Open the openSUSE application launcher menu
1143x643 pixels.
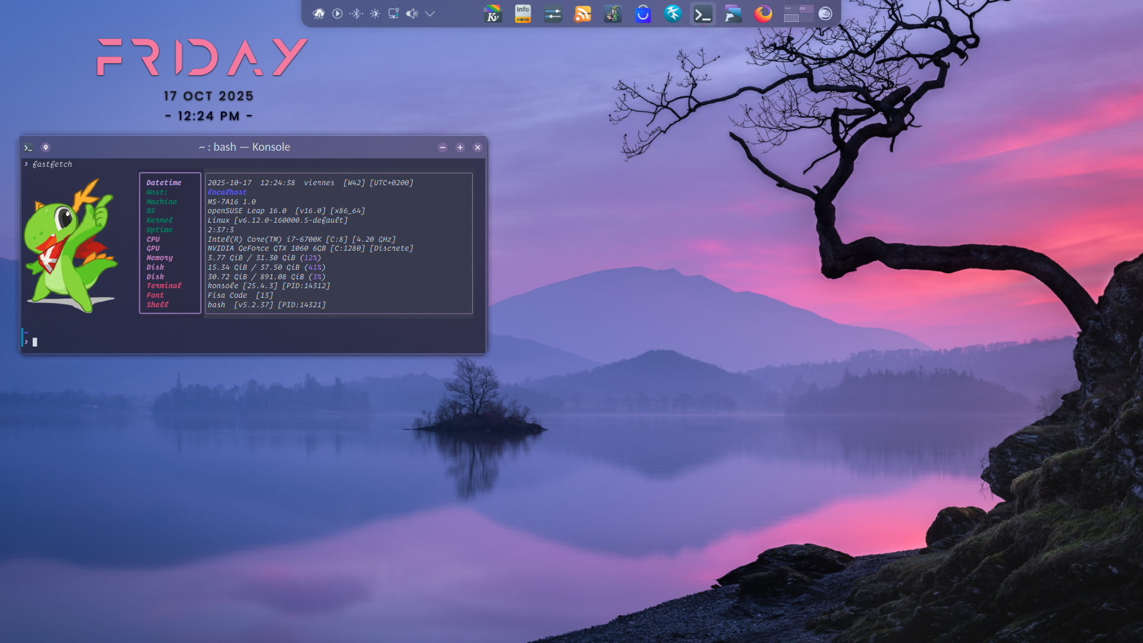pyautogui.click(x=825, y=14)
